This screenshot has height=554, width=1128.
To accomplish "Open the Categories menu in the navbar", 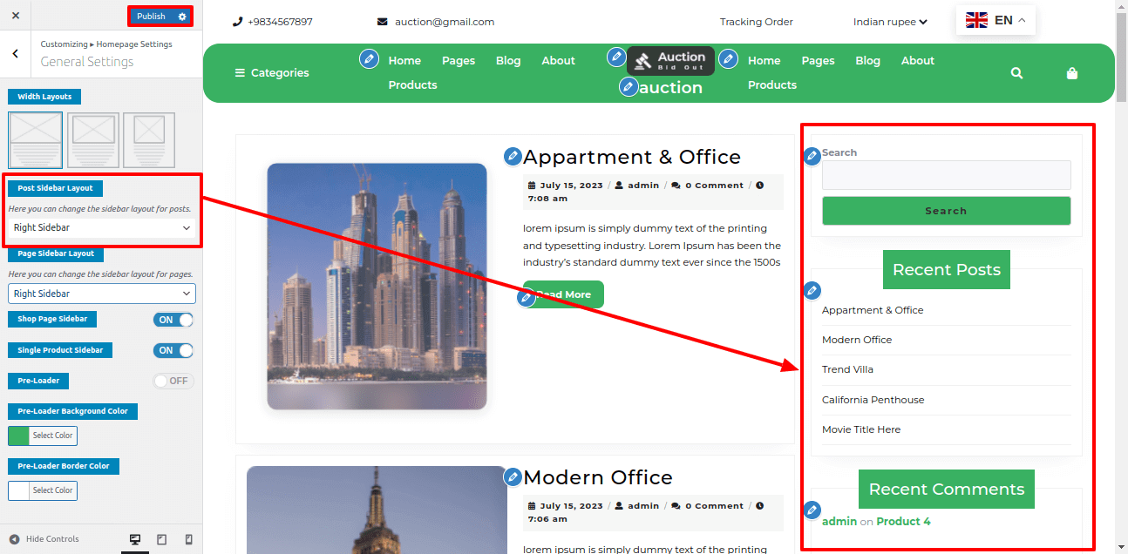I will click(272, 73).
